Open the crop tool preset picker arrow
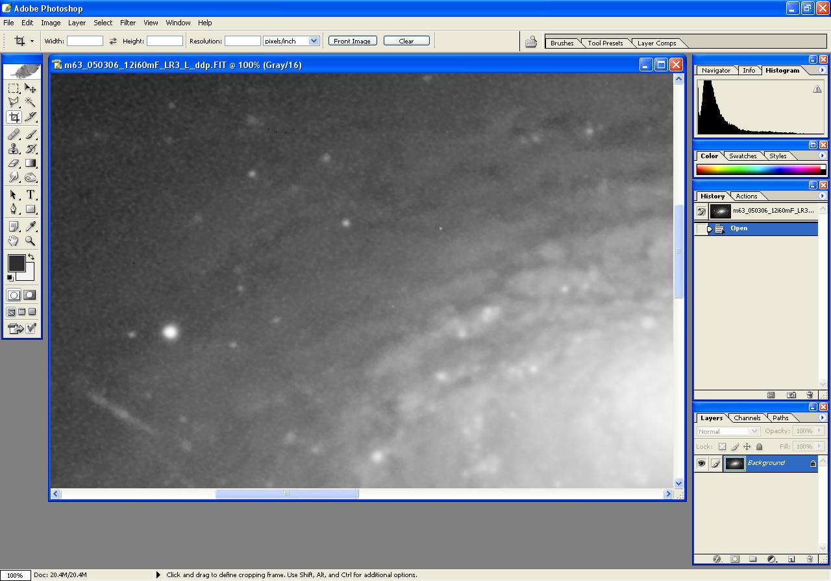Image resolution: width=831 pixels, height=581 pixels. tap(32, 41)
